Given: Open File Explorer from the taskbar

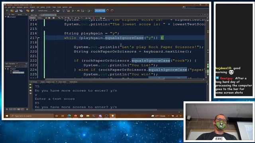Looking at the screenshot, I should 88,116.
